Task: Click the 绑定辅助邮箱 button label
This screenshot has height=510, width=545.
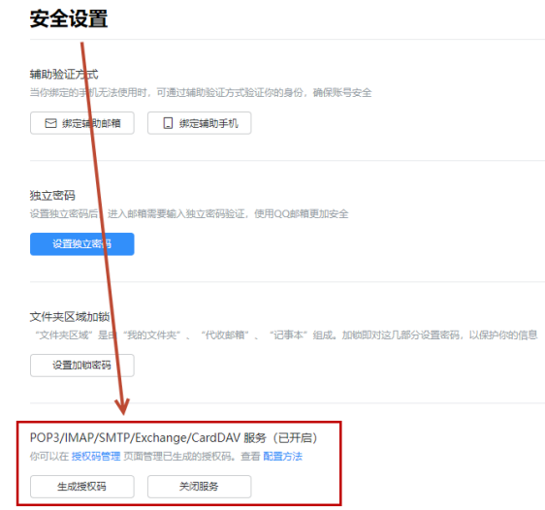Action: [x=91, y=123]
